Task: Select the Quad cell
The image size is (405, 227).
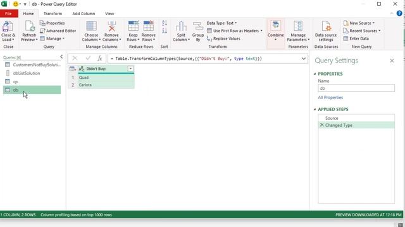Action: tap(106, 78)
